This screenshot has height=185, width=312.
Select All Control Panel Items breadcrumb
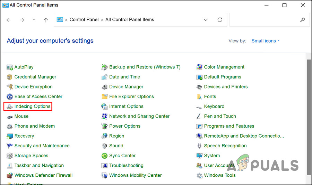(x=130, y=20)
